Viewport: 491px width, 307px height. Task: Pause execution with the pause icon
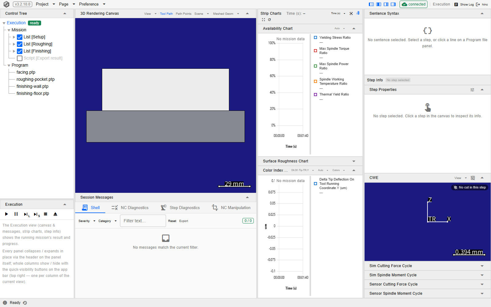(16, 214)
